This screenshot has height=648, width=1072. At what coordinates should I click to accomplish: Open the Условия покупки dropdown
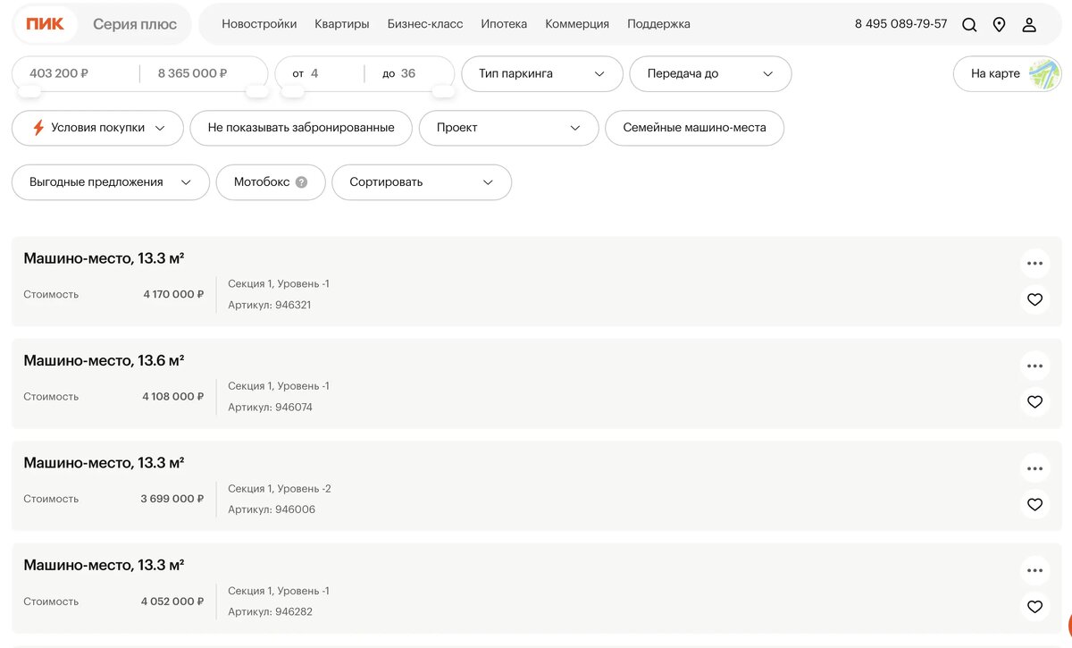tap(97, 128)
